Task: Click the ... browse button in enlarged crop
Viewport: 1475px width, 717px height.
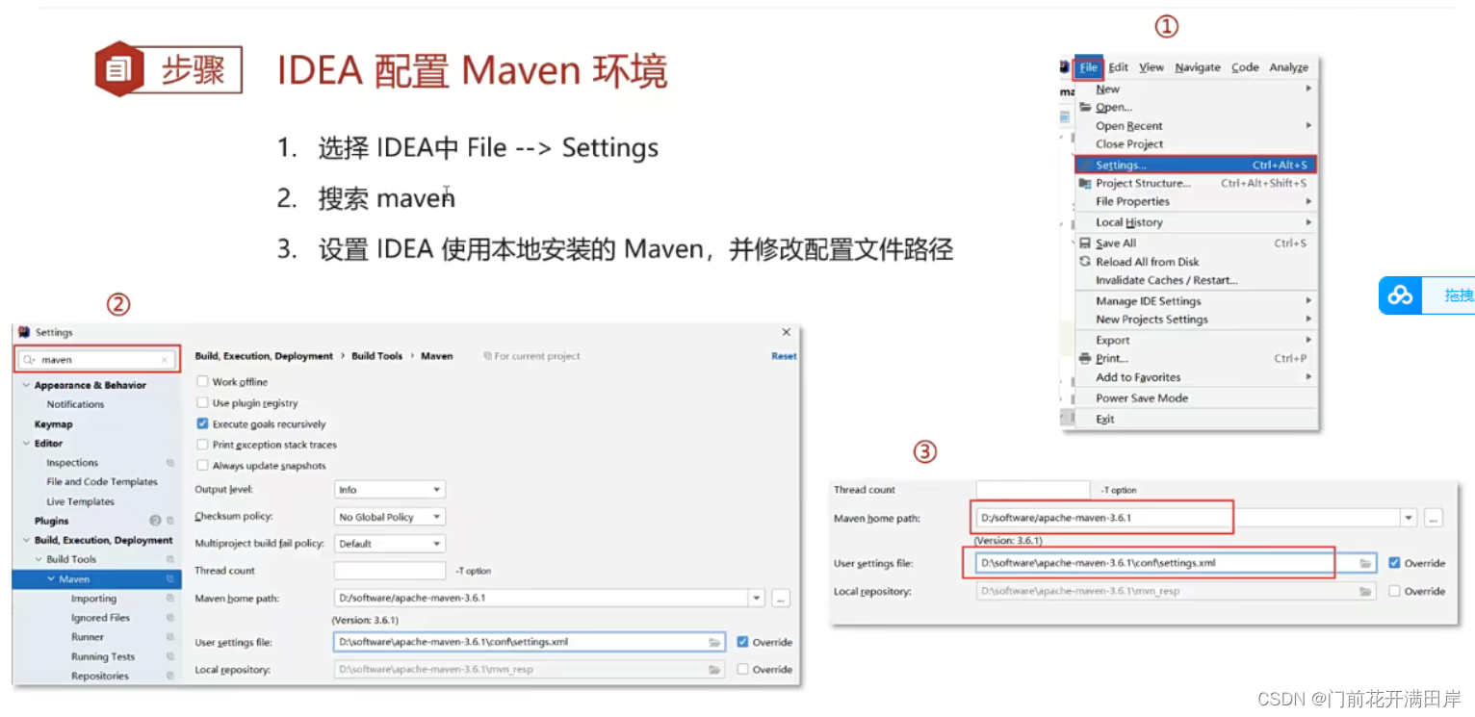Action: [x=1434, y=518]
